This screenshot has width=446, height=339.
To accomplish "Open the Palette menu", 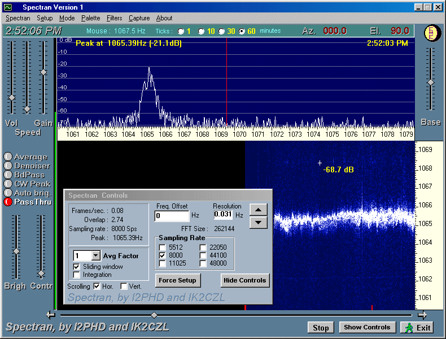I will [91, 18].
